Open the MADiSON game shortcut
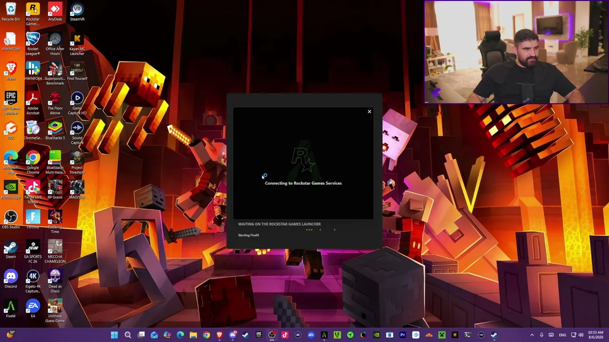This screenshot has height=342, width=609. 77,190
